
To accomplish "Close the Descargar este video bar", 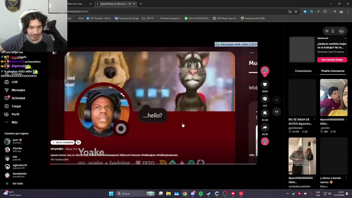I will [x=256, y=44].
